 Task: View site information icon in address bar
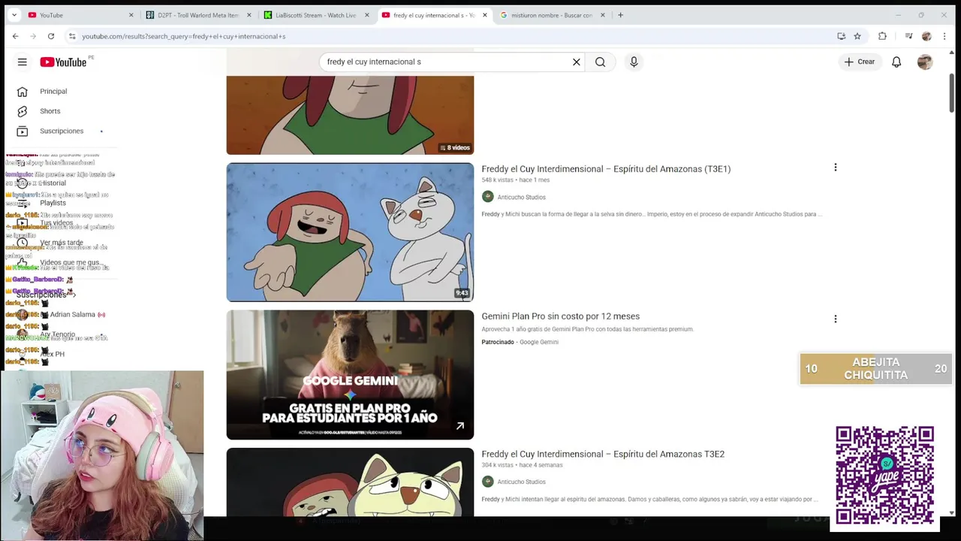click(72, 36)
